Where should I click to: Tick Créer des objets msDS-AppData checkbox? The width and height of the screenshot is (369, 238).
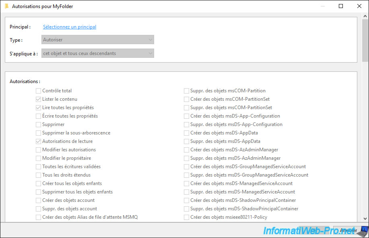click(186, 133)
